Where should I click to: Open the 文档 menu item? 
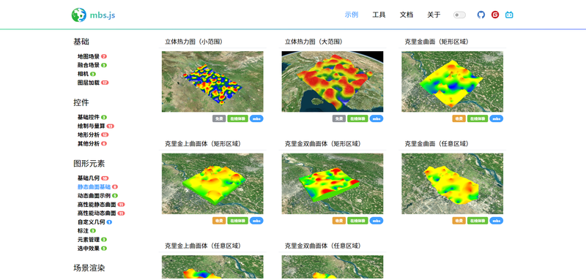407,15
